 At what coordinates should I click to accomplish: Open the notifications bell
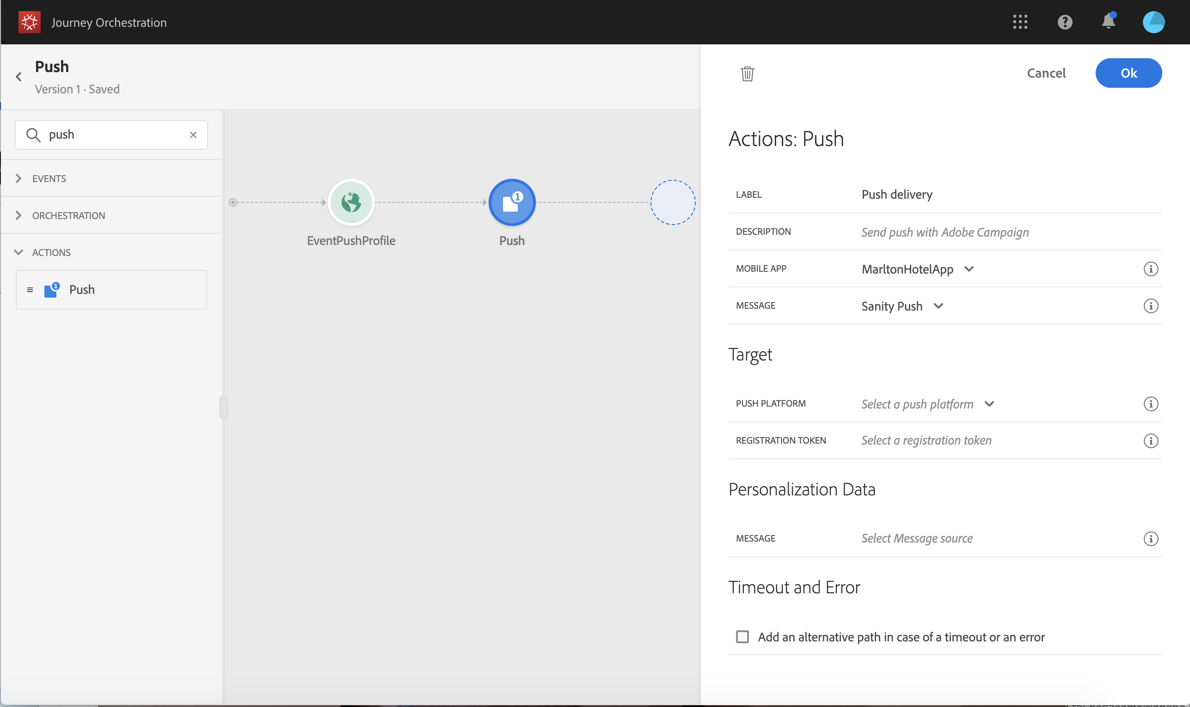point(1108,22)
